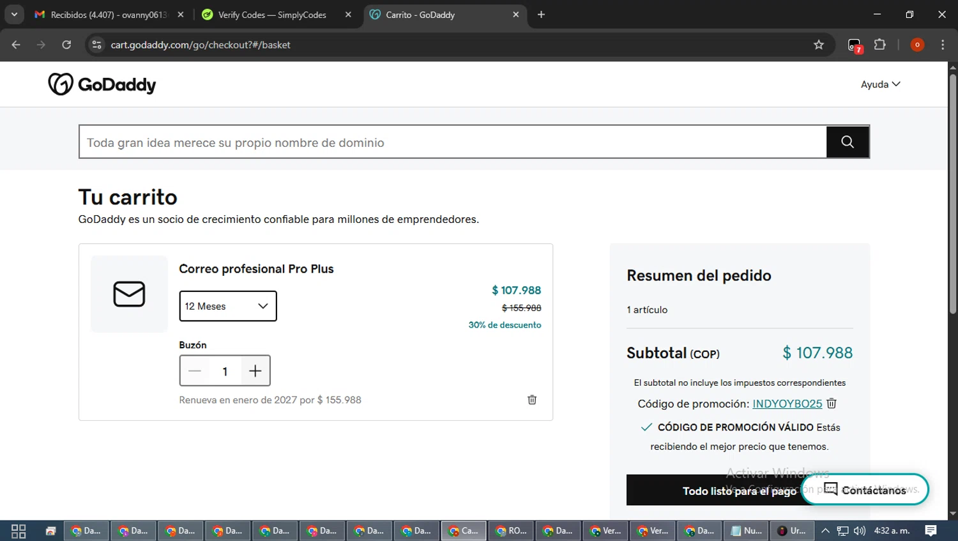Open the Chrome profile avatar

(x=917, y=45)
